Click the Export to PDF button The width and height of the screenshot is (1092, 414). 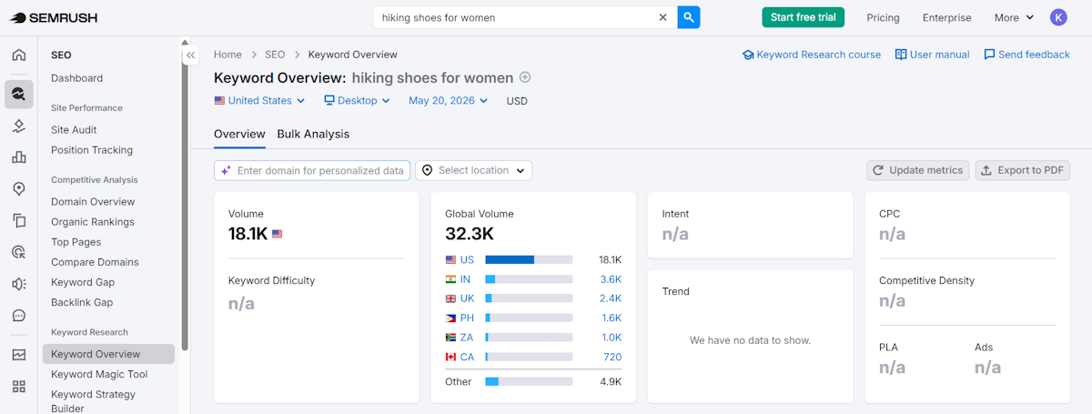click(x=1023, y=170)
